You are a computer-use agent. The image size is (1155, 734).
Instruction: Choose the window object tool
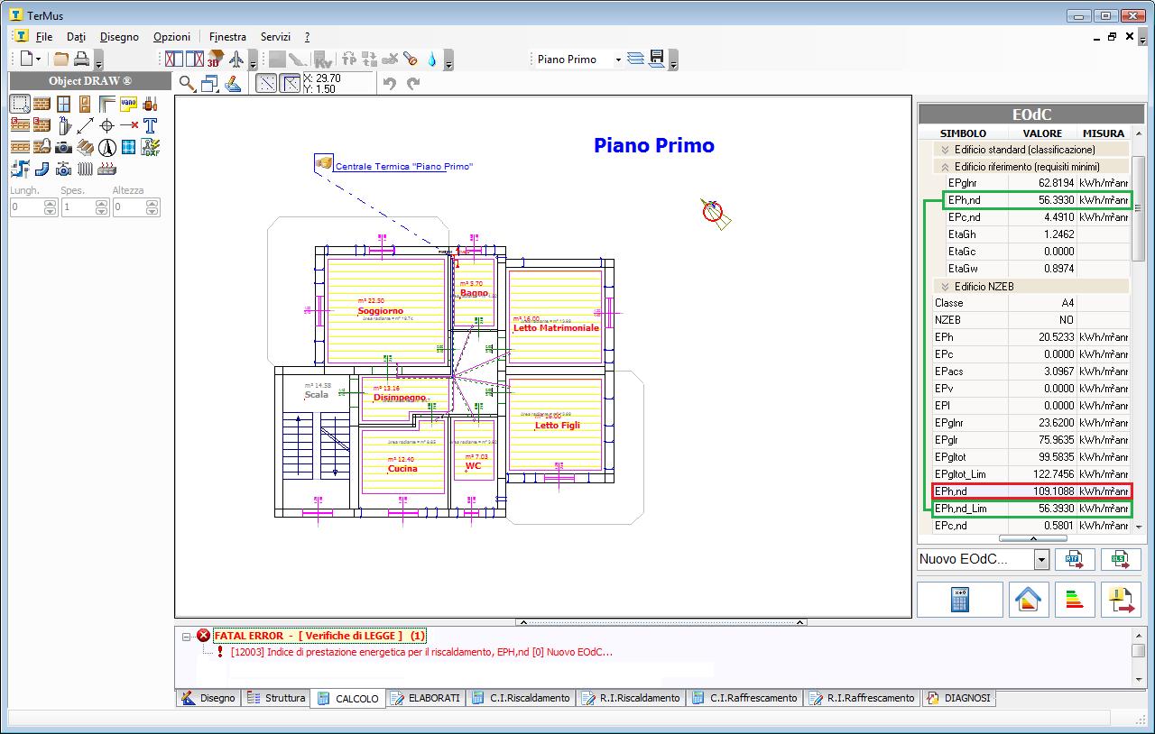click(63, 104)
